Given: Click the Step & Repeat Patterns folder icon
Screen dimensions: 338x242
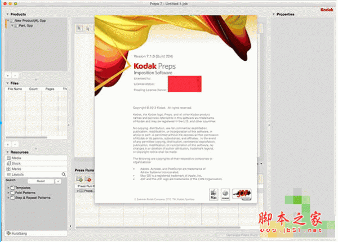Looking at the screenshot, I should pyautogui.click(x=13, y=198).
